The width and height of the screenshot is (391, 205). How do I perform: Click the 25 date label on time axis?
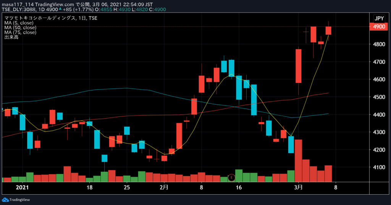pyautogui.click(x=127, y=187)
